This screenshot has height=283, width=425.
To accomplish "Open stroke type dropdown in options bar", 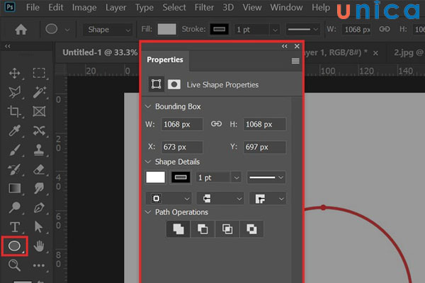I will pos(302,29).
